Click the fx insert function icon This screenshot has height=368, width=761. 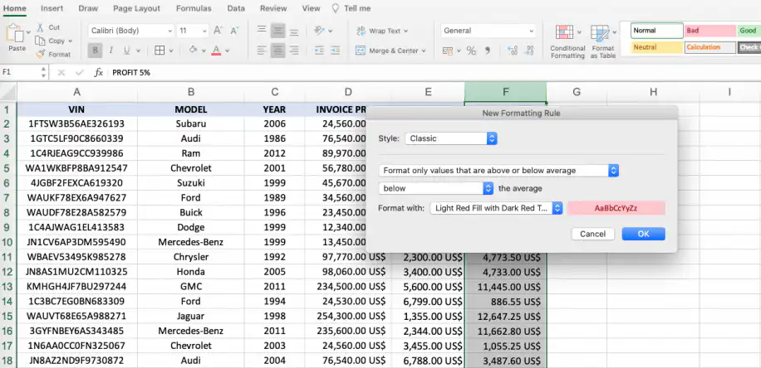99,72
